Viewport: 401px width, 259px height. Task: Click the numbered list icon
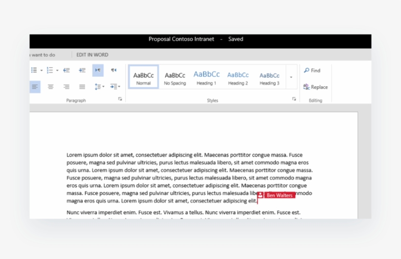[50, 70]
